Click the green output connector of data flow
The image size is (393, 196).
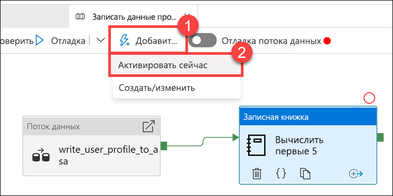164,146
